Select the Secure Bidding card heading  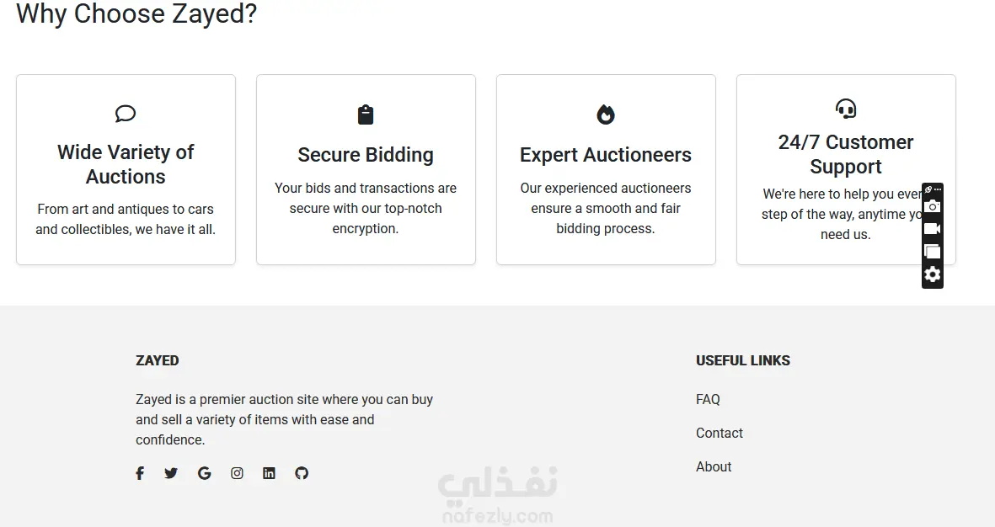point(366,155)
